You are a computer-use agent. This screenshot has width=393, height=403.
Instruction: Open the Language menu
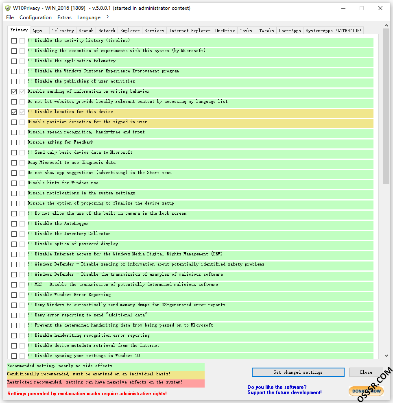(x=89, y=17)
